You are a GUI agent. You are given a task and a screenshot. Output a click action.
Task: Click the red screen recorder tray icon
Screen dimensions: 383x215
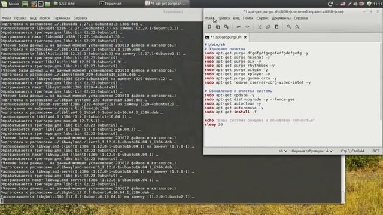[x=362, y=4]
